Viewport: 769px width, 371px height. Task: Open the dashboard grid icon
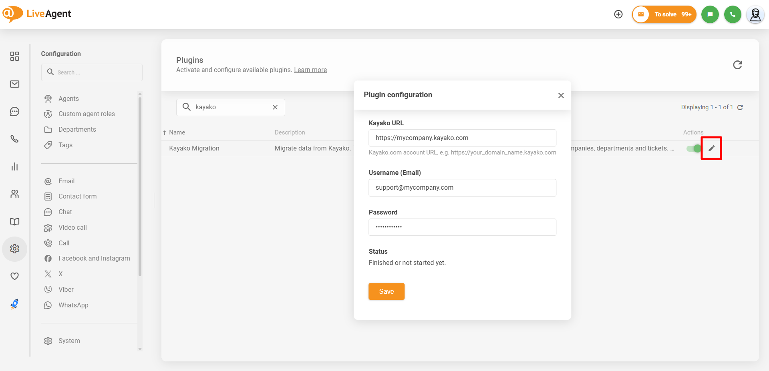click(15, 56)
